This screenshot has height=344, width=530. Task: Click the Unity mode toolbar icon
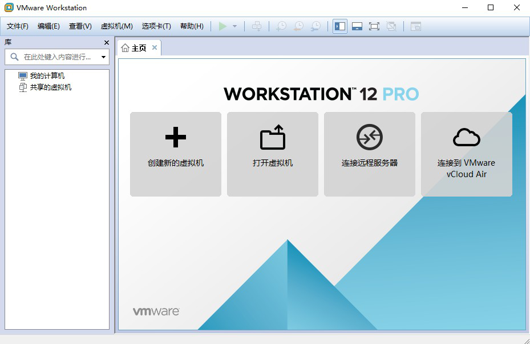point(391,26)
